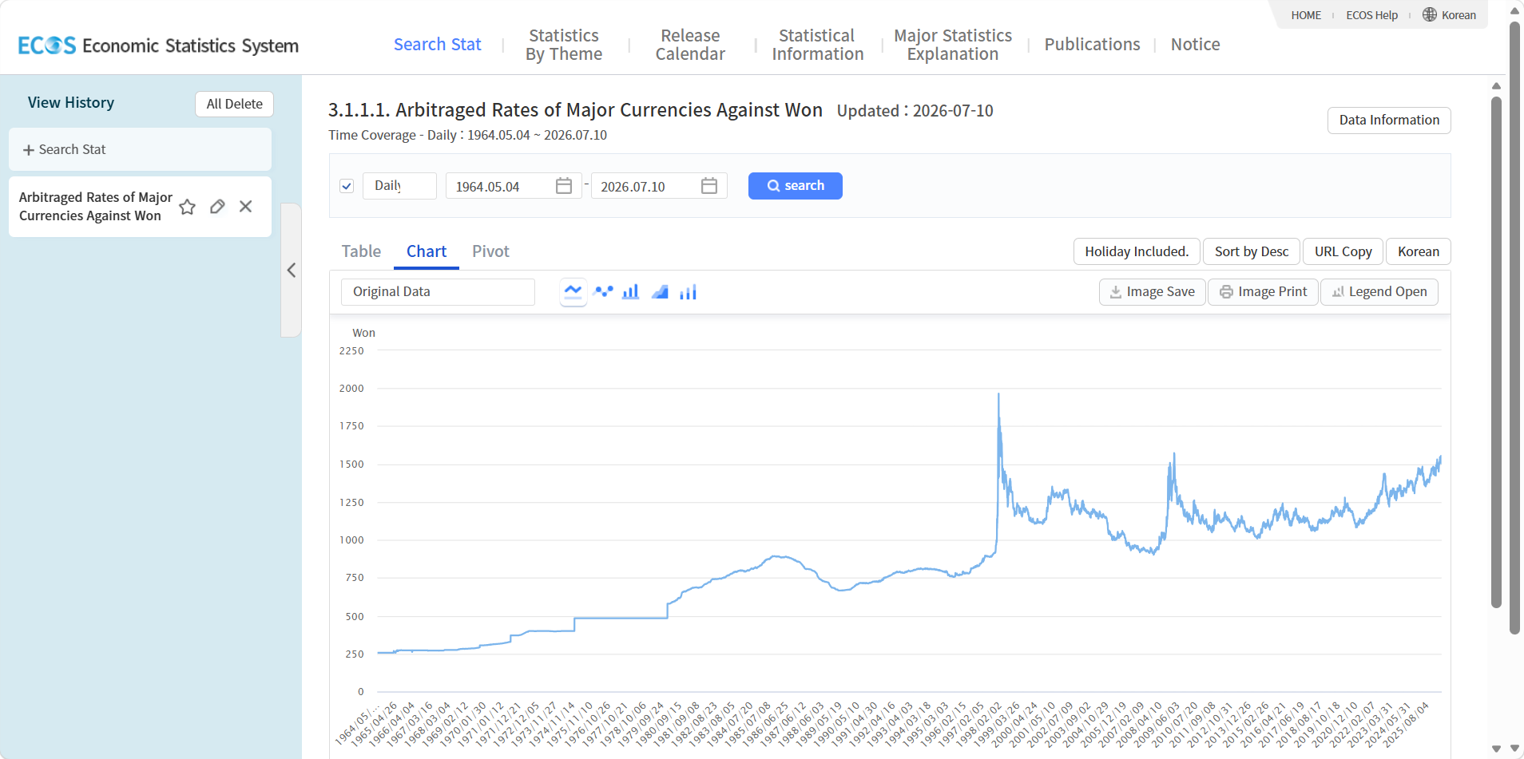Viewport: 1524px width, 759px height.
Task: Remove Arbitraged Rates item from View History
Action: click(x=246, y=207)
